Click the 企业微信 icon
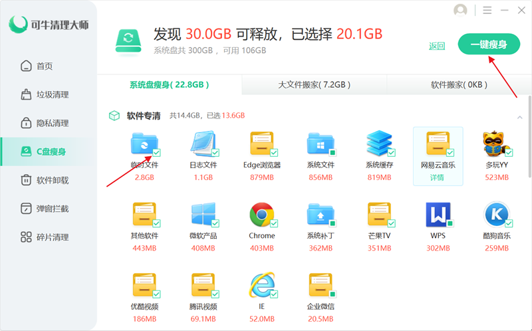 coord(321,285)
